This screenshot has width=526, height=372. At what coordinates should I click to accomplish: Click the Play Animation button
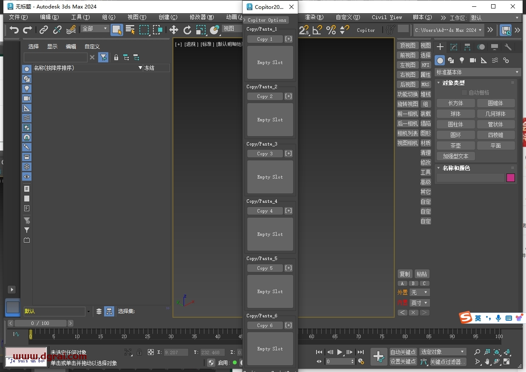[339, 352]
